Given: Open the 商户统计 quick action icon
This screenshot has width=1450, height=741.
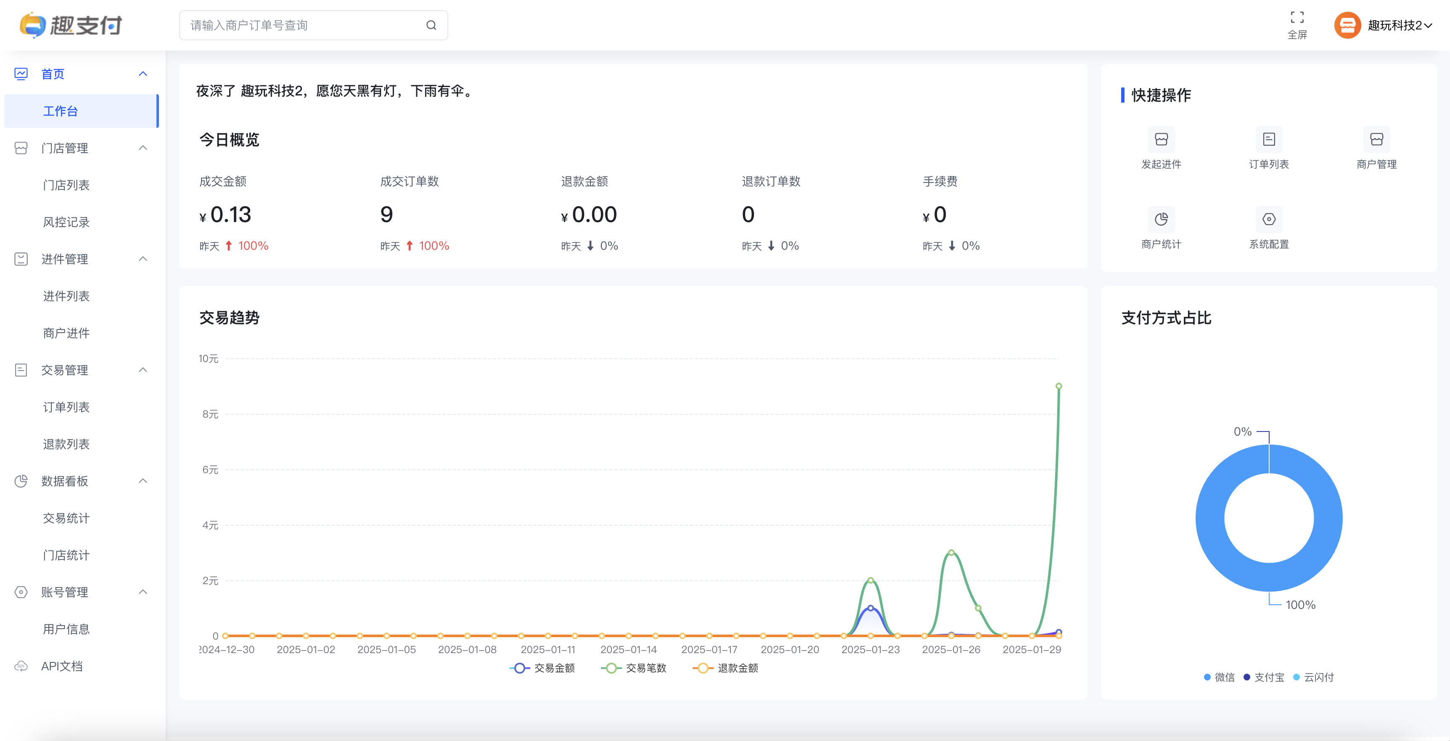Looking at the screenshot, I should coord(1161,219).
